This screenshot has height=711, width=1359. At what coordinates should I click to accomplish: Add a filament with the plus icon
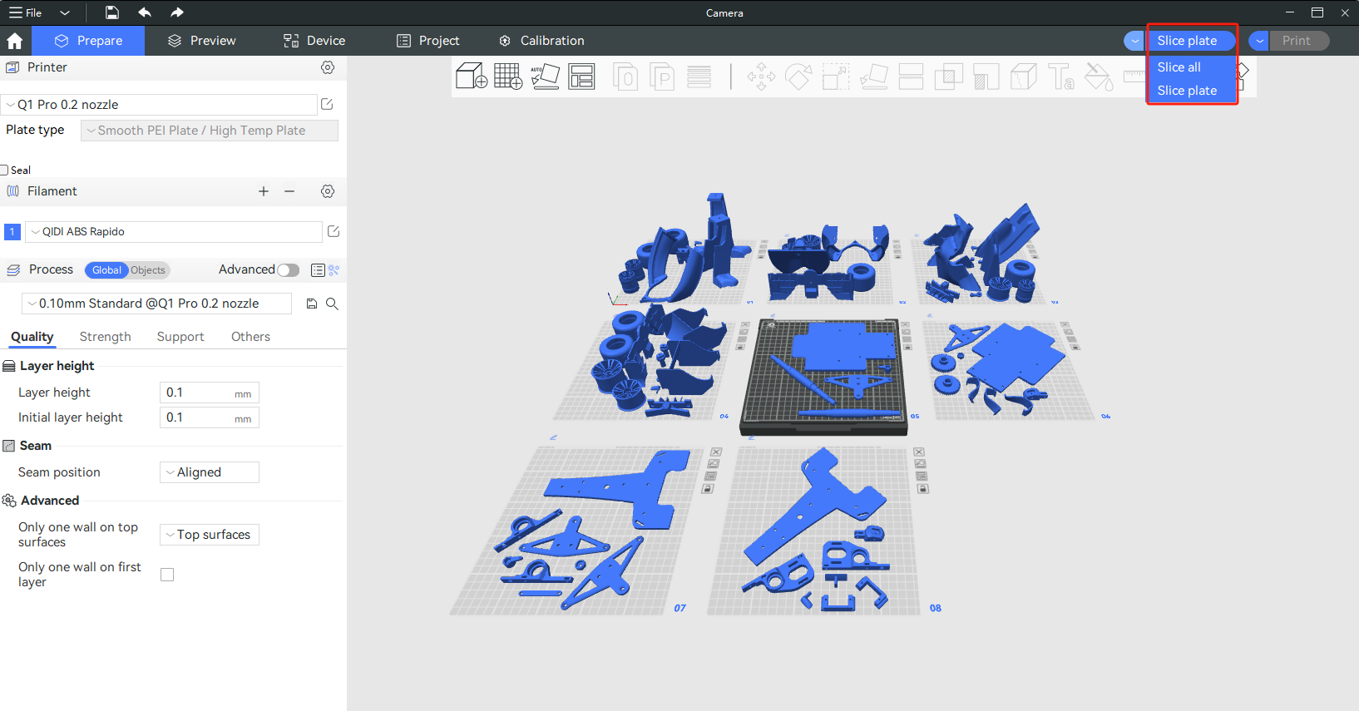tap(264, 191)
